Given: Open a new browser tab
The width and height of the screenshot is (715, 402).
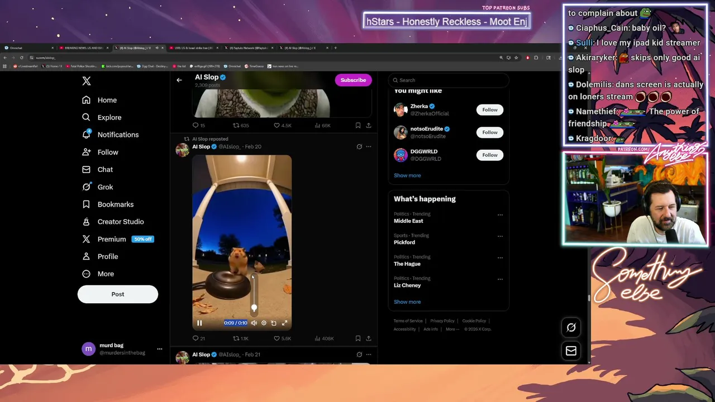Looking at the screenshot, I should (335, 48).
